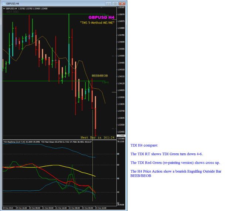
Task: Click price axis value 1.54500
Action: coord(121,56)
